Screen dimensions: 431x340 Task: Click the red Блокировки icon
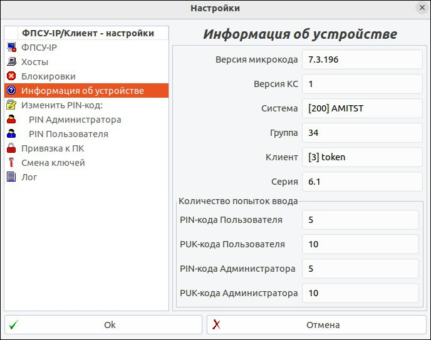(11, 76)
